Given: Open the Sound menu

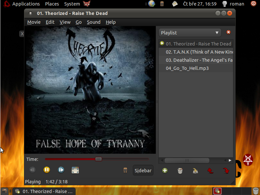Looking at the screenshot, I should tap(94, 22).
